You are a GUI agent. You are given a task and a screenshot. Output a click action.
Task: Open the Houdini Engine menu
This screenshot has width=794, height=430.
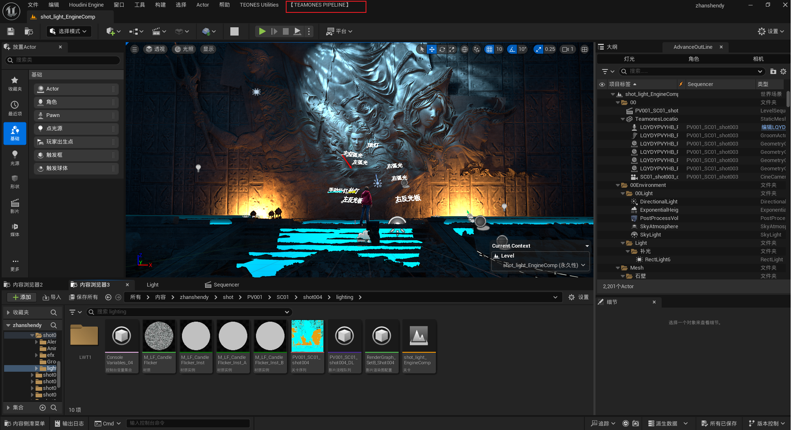pos(86,5)
